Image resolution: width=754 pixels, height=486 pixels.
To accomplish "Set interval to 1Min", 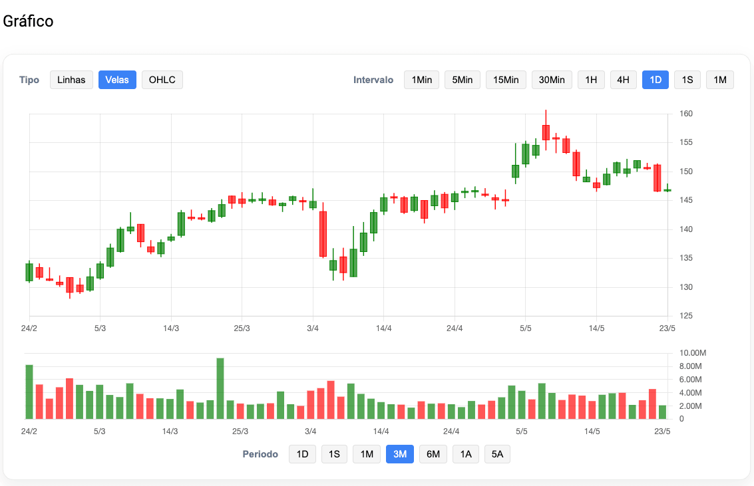I will 421,80.
